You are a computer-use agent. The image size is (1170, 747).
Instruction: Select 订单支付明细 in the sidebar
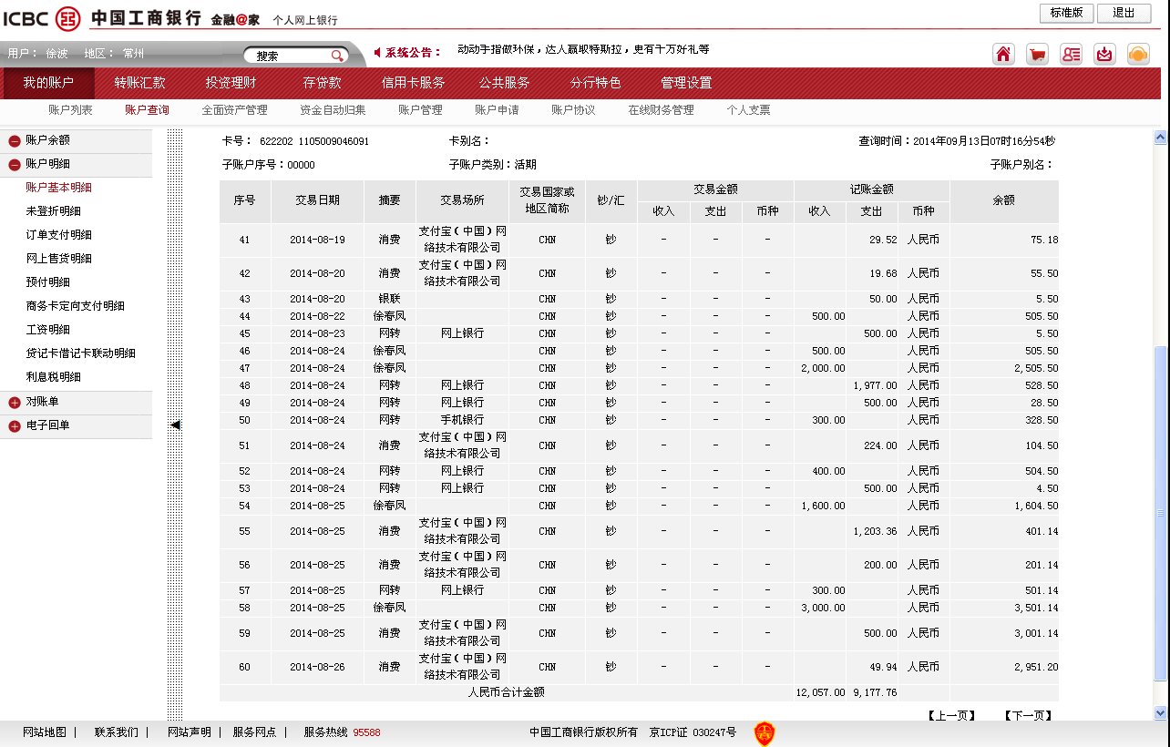point(59,235)
